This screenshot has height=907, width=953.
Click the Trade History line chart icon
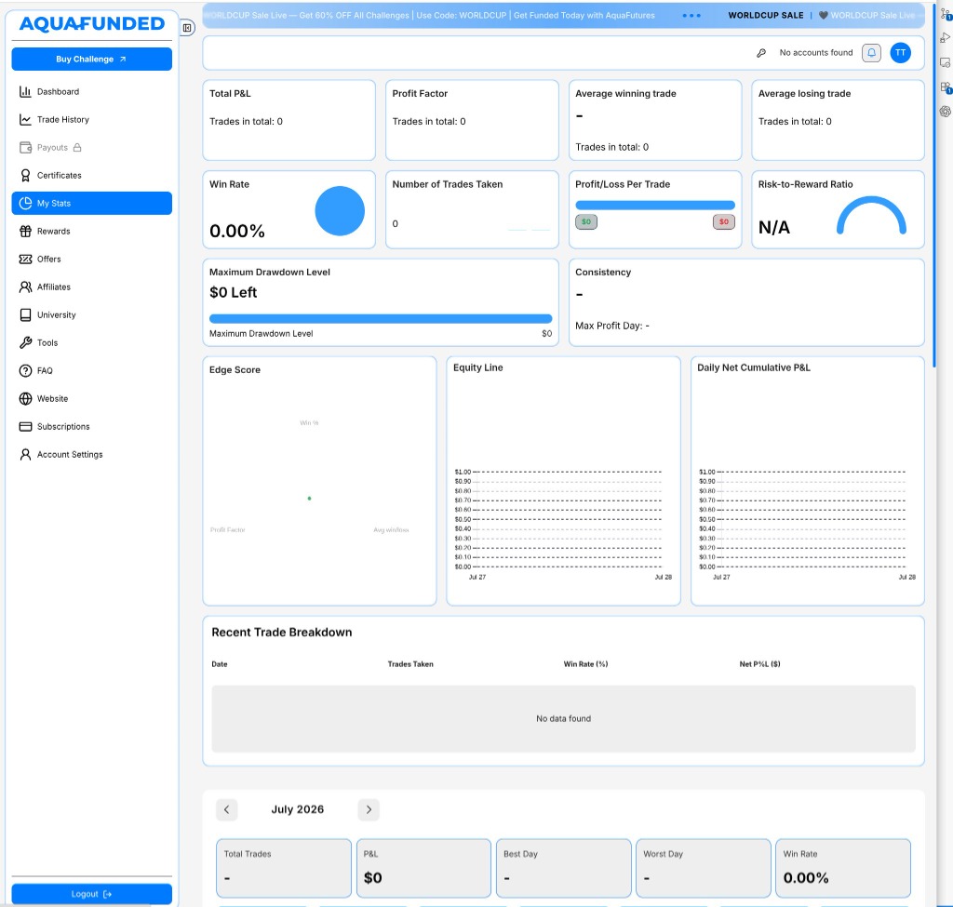[25, 120]
